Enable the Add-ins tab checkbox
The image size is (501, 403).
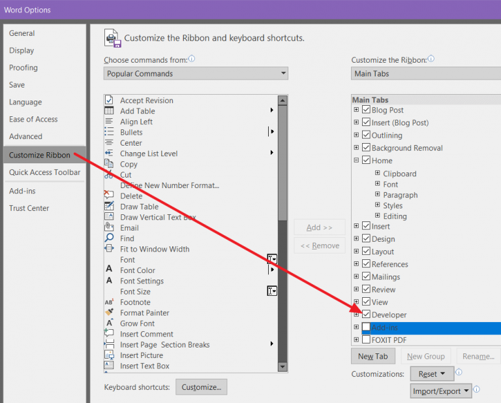[366, 327]
